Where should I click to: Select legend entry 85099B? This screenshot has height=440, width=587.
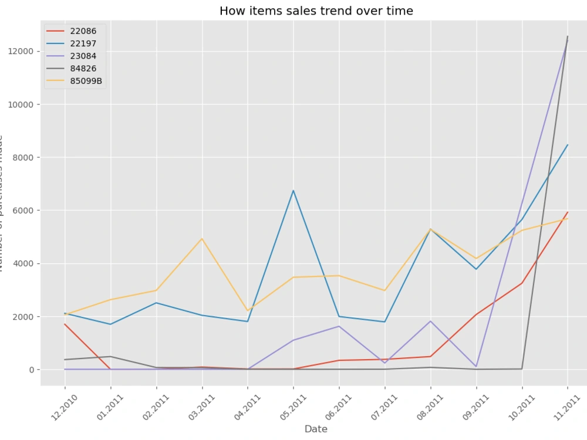tap(74, 81)
